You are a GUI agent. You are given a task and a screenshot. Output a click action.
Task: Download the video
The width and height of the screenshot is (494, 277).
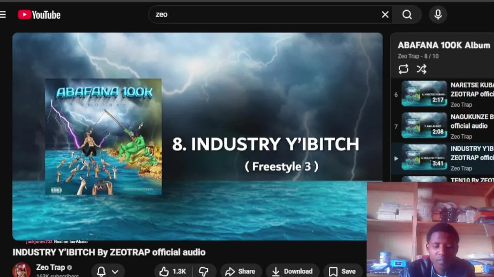tap(292, 271)
